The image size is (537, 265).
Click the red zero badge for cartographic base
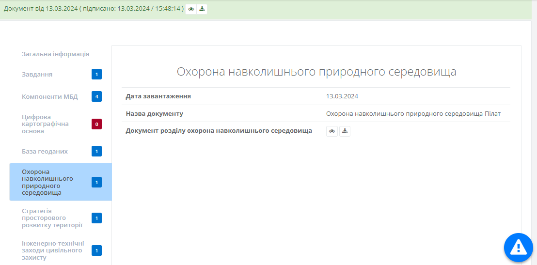pos(97,125)
